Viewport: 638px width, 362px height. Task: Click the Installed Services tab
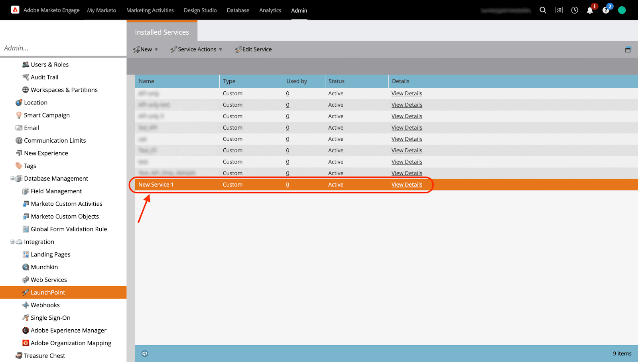[162, 32]
